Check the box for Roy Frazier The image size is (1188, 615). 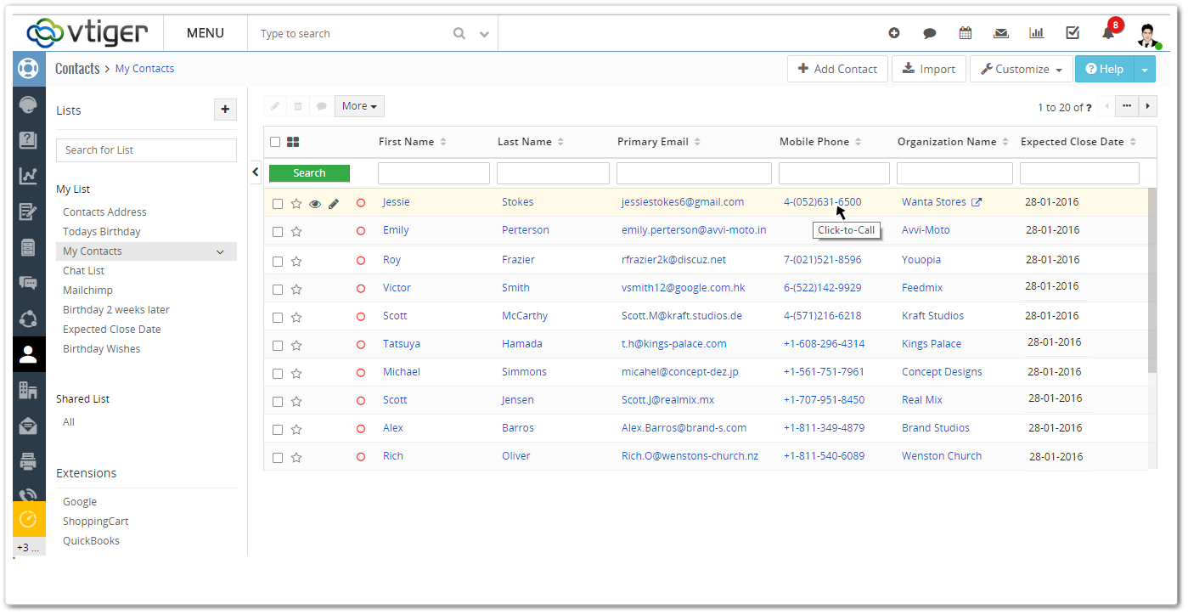[x=278, y=262]
